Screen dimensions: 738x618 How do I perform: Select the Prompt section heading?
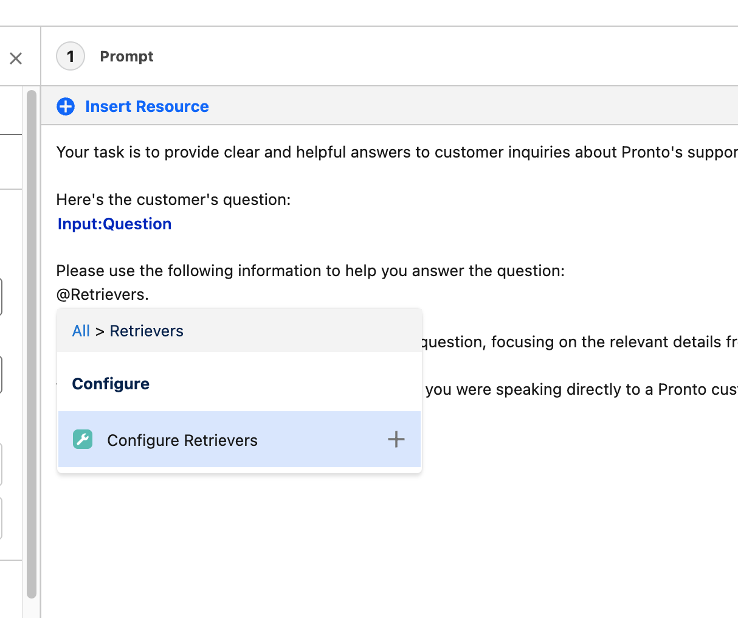point(126,57)
